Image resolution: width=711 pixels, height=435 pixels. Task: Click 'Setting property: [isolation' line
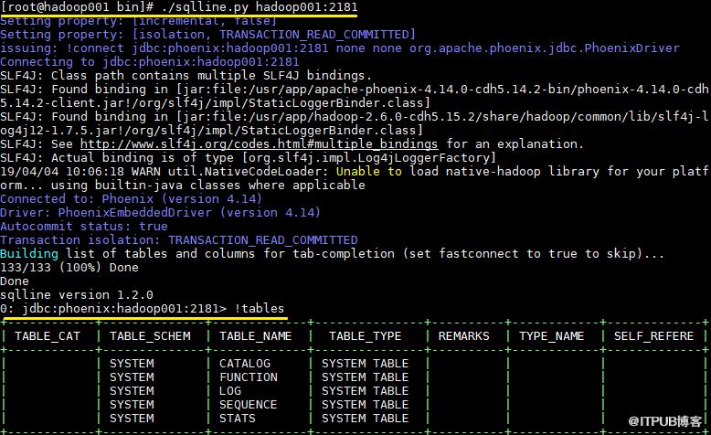207,35
